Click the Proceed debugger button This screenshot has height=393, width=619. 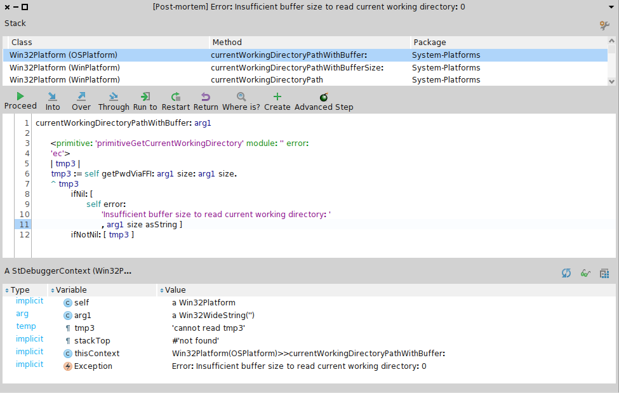coord(20,101)
